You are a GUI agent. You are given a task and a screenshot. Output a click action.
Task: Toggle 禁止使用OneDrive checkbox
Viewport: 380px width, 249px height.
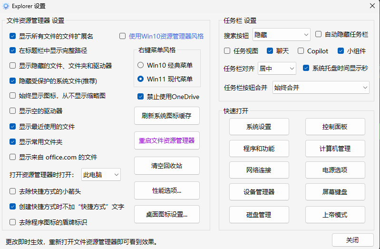140,97
